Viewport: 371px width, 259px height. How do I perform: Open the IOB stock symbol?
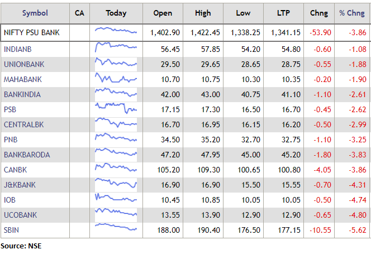[x=9, y=199]
